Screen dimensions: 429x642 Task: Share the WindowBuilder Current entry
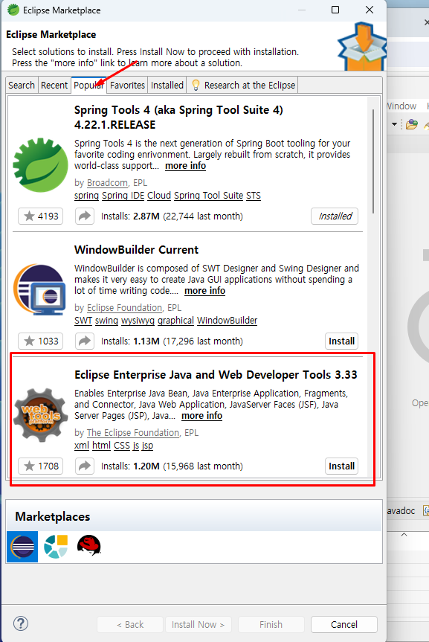click(85, 341)
